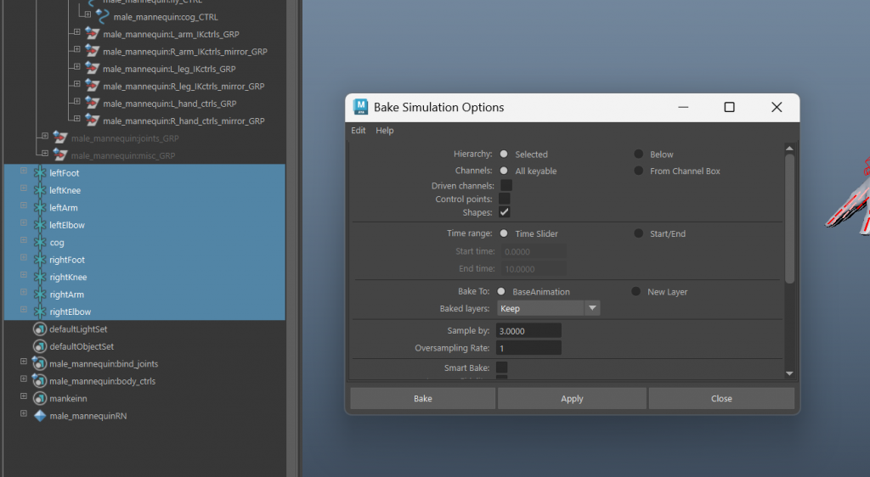Expand the male_mannequin:bind_joints set
Viewport: 870px width, 477px height.
pos(23,362)
